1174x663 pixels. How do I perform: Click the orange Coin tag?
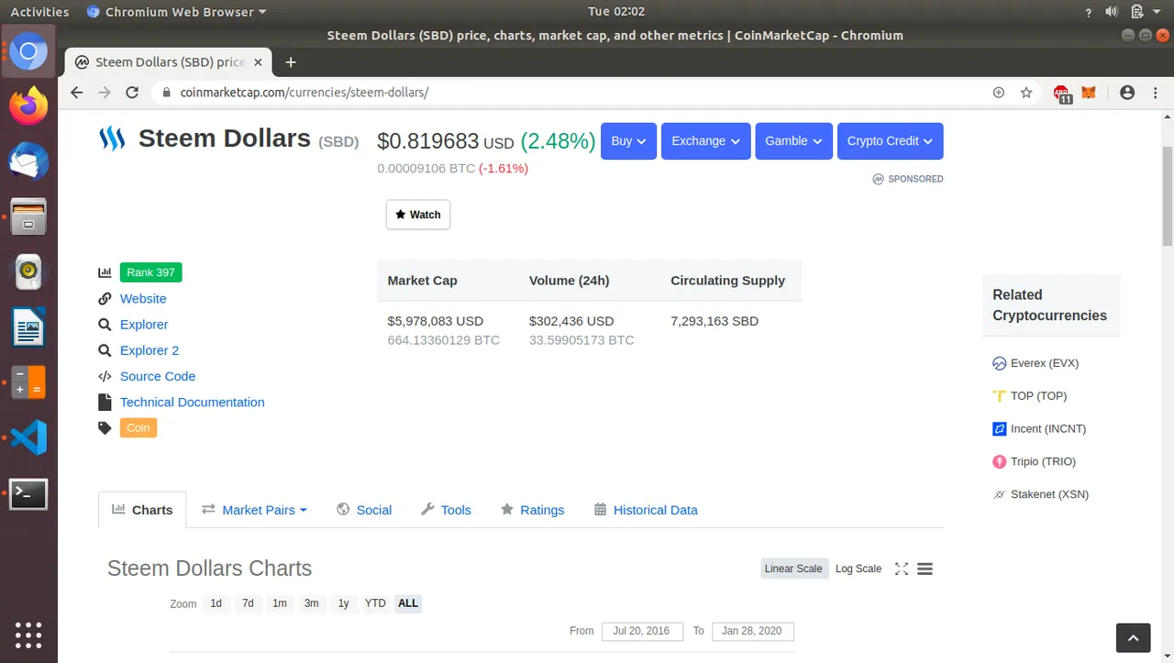coord(138,427)
